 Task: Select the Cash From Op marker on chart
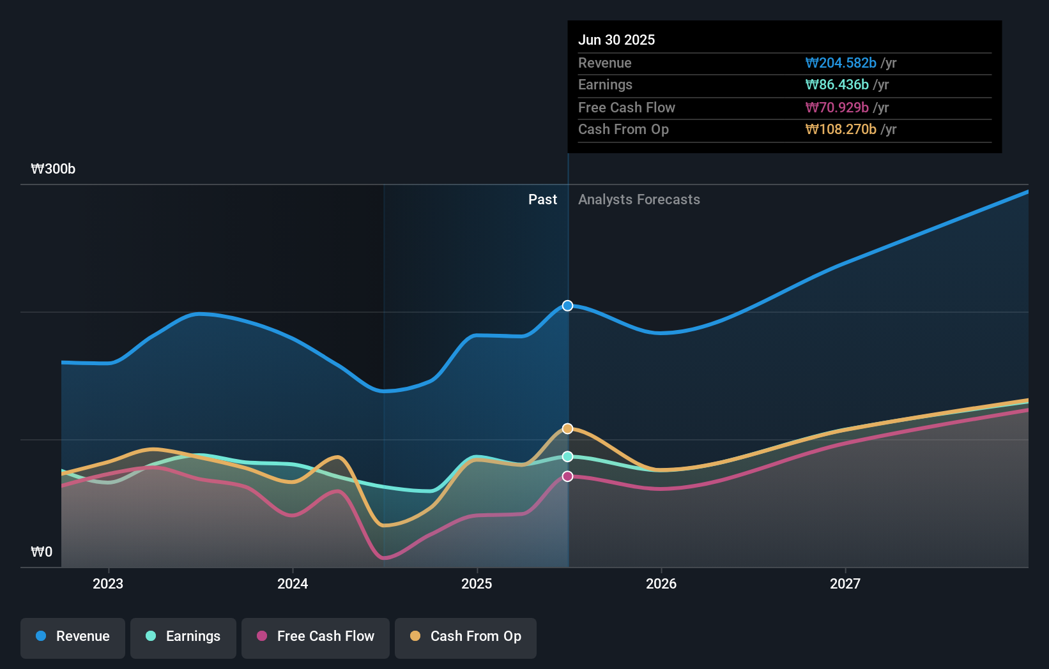tap(567, 428)
